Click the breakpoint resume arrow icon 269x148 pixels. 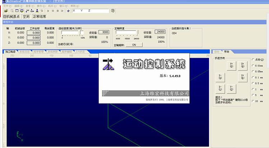coord(42,11)
